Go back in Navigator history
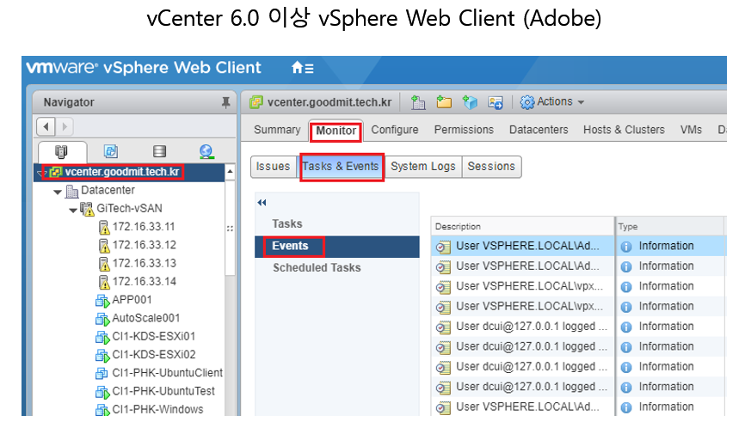745x434 pixels. [46, 127]
